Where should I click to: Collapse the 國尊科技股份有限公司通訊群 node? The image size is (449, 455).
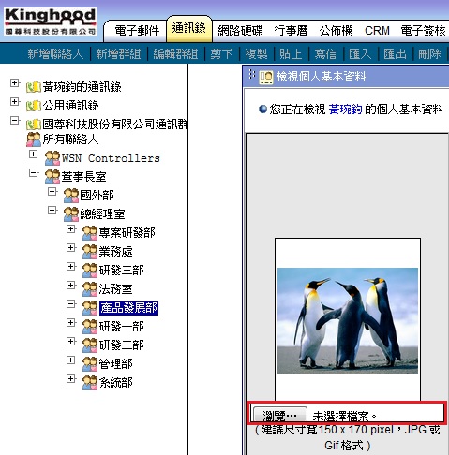coord(15,121)
